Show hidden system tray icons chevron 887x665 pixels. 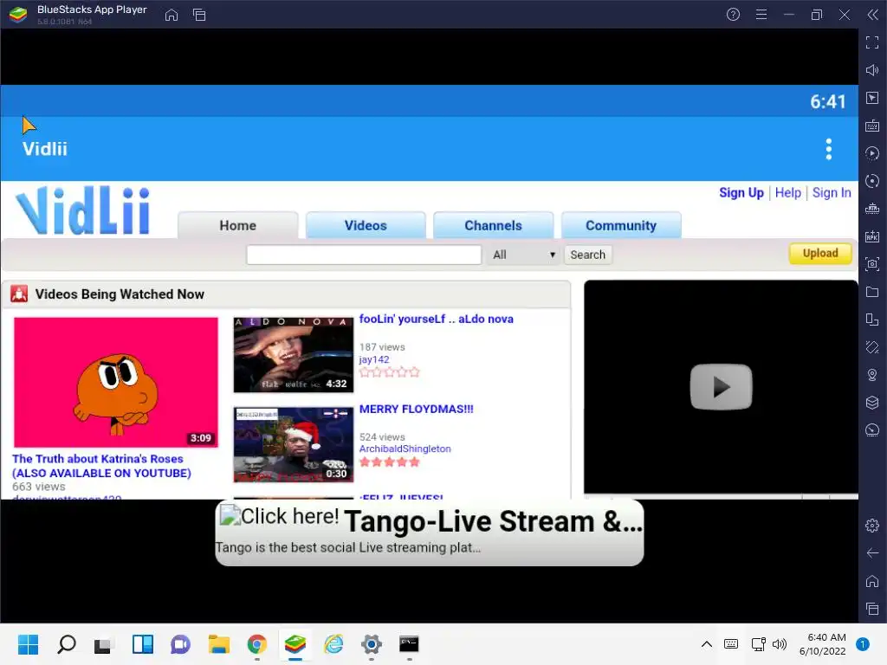point(707,644)
